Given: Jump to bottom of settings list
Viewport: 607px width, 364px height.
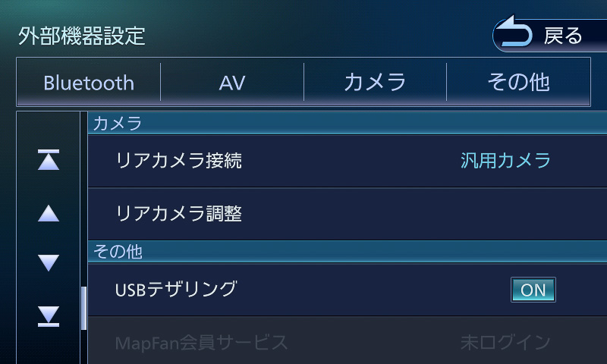Looking at the screenshot, I should (x=49, y=315).
